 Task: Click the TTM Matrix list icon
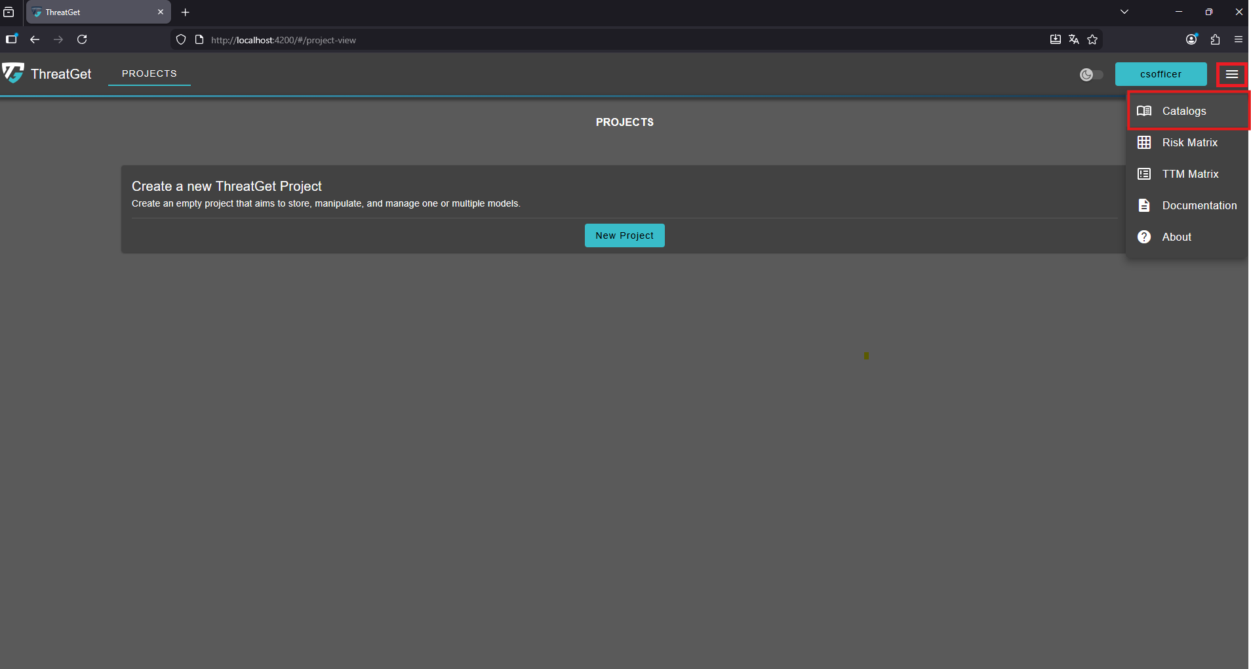(x=1144, y=174)
